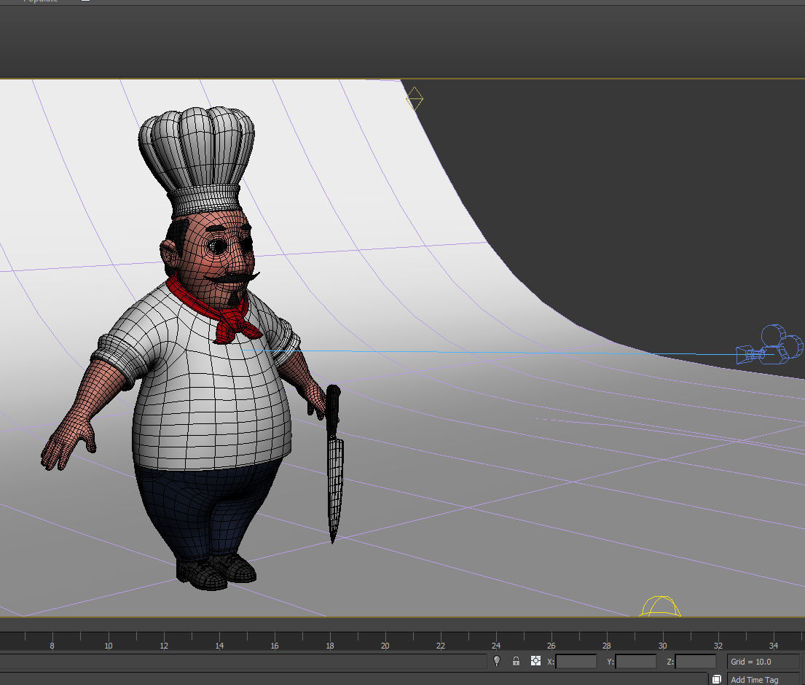Toggle the Isolate Selection lightbulb icon
The width and height of the screenshot is (805, 685).
496,661
